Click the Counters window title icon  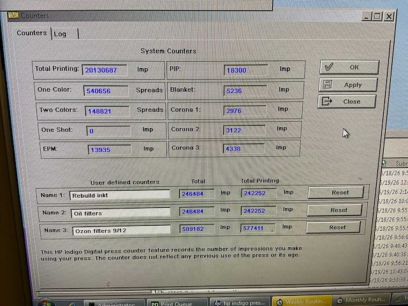13,15
